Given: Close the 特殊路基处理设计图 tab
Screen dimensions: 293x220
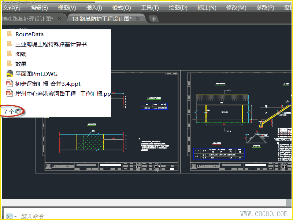Looking at the screenshot, I should (59, 19).
